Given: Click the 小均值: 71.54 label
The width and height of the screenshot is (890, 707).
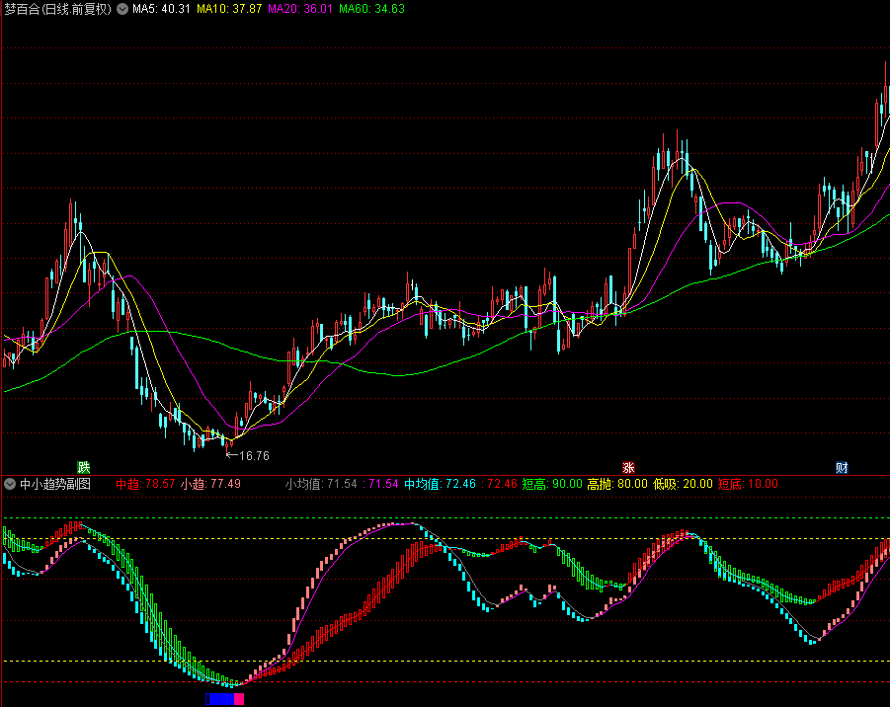Looking at the screenshot, I should click(x=321, y=484).
